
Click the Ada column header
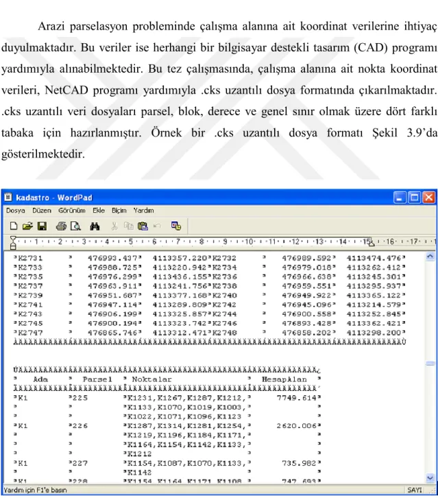40,379
